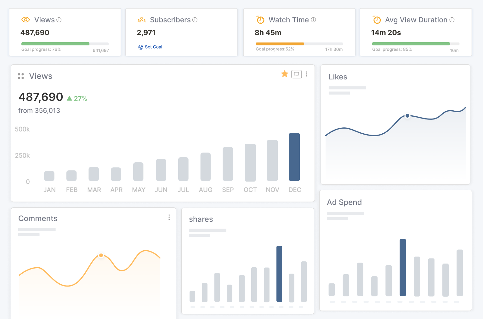
Task: Click the info icon on the Views card
Action: pyautogui.click(x=59, y=20)
